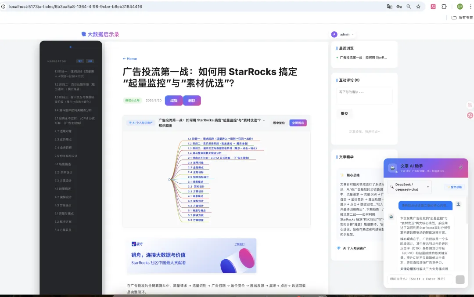Collapse navigator with the blue arrow
The width and height of the screenshot is (474, 297).
pyautogui.click(x=71, y=47)
